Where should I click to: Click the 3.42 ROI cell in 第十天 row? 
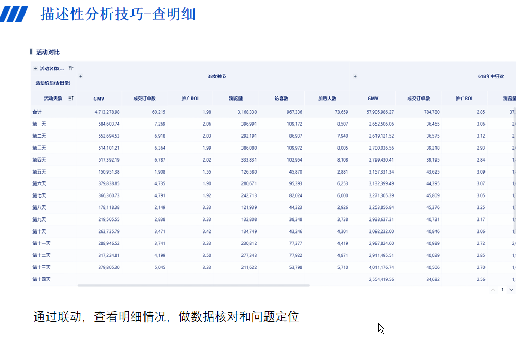tap(207, 231)
